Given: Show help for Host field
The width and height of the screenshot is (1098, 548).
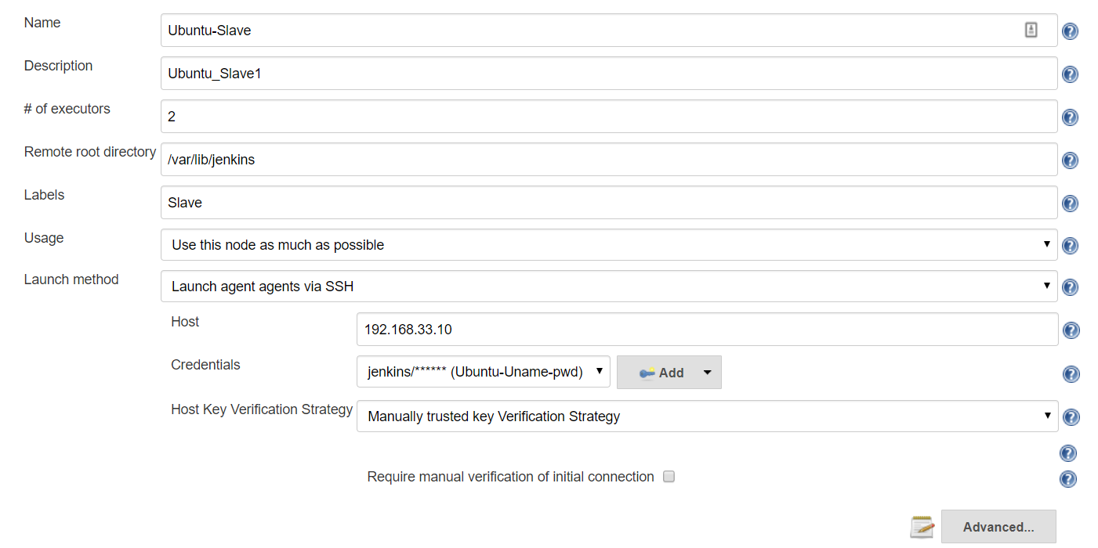Looking at the screenshot, I should (x=1071, y=330).
